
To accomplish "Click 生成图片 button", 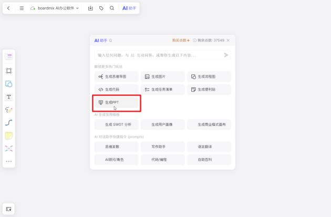I will (x=162, y=77).
